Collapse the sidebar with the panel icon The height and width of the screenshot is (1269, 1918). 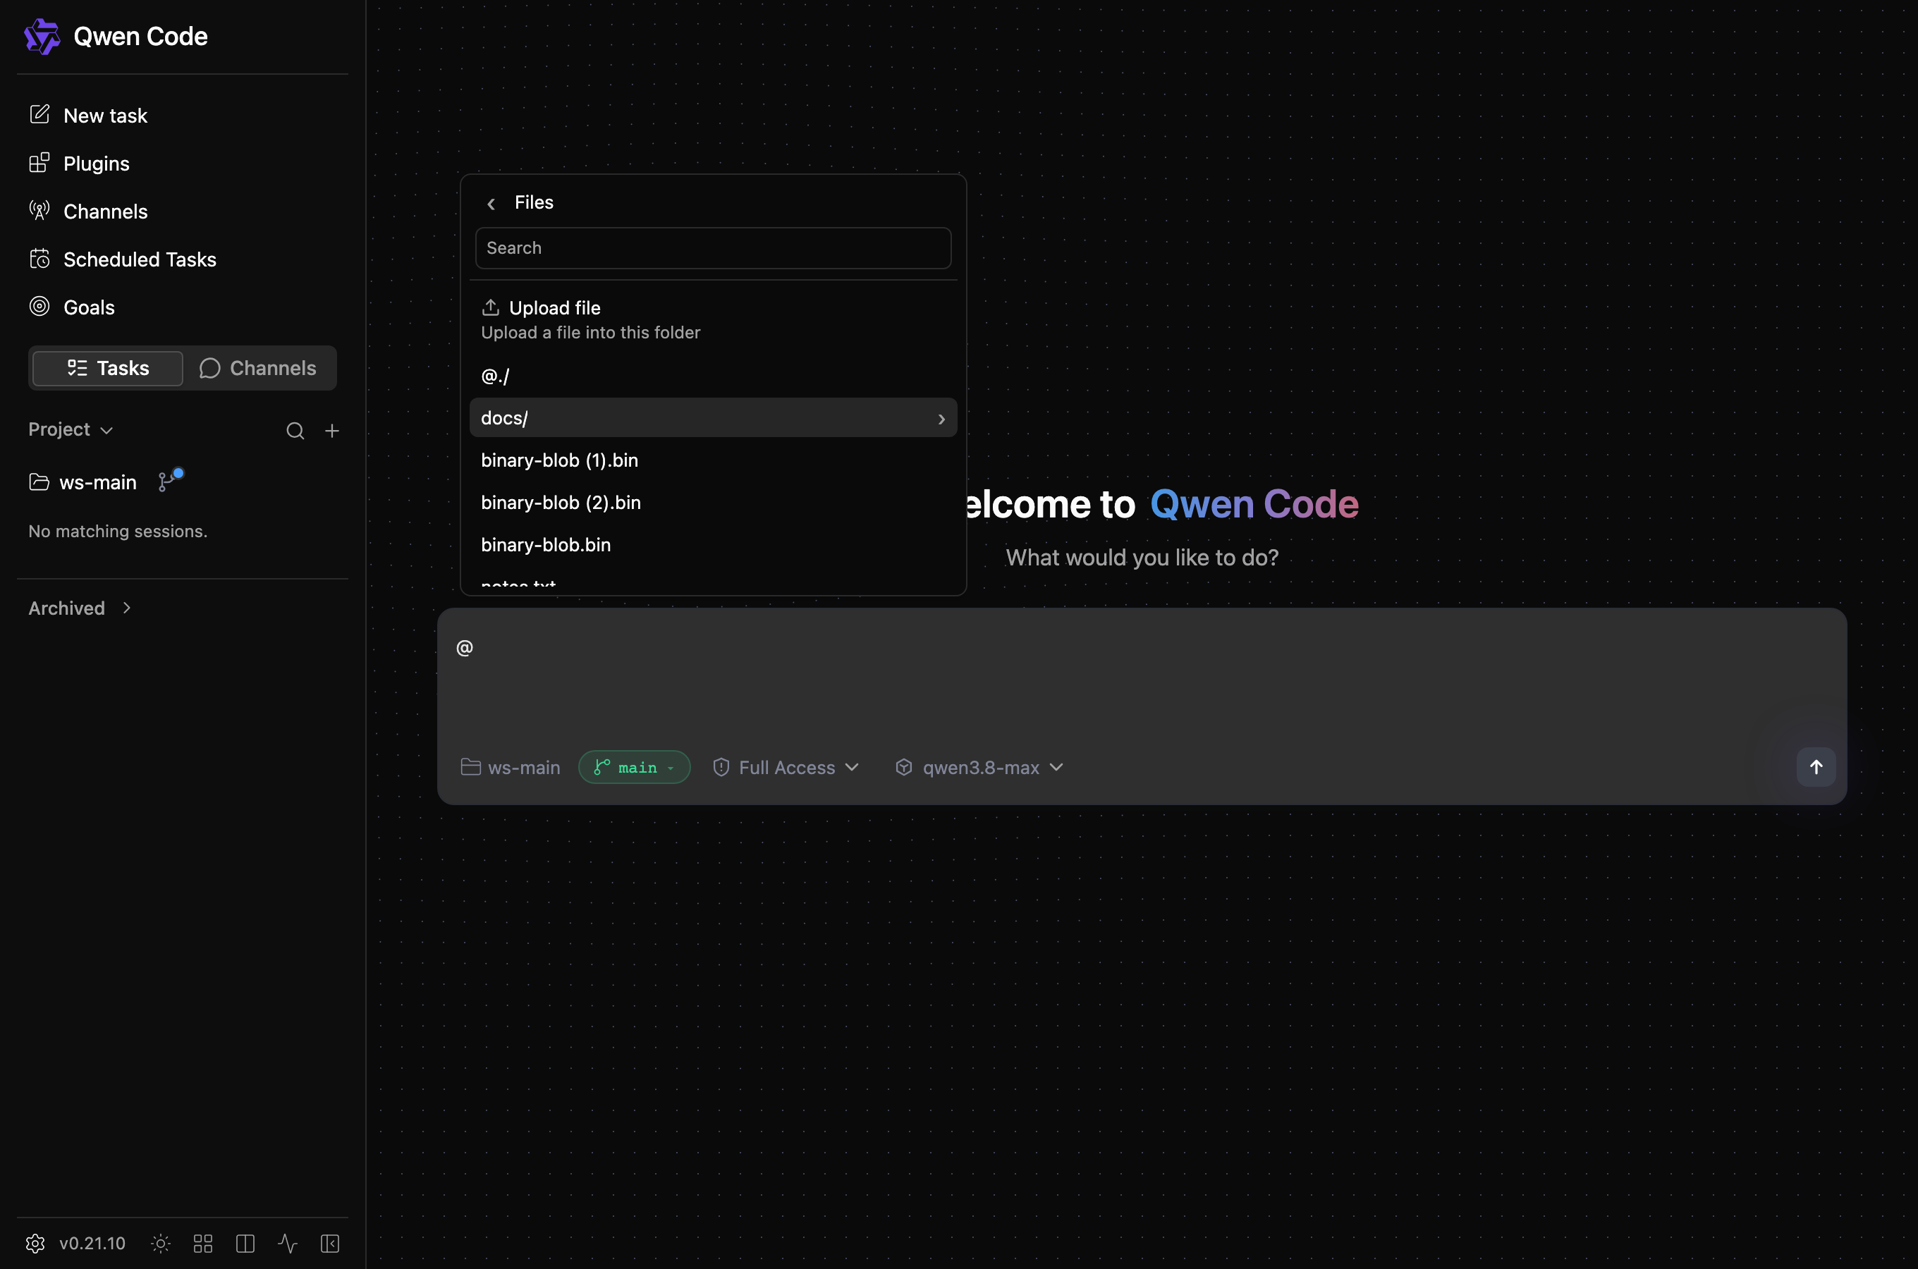330,1243
